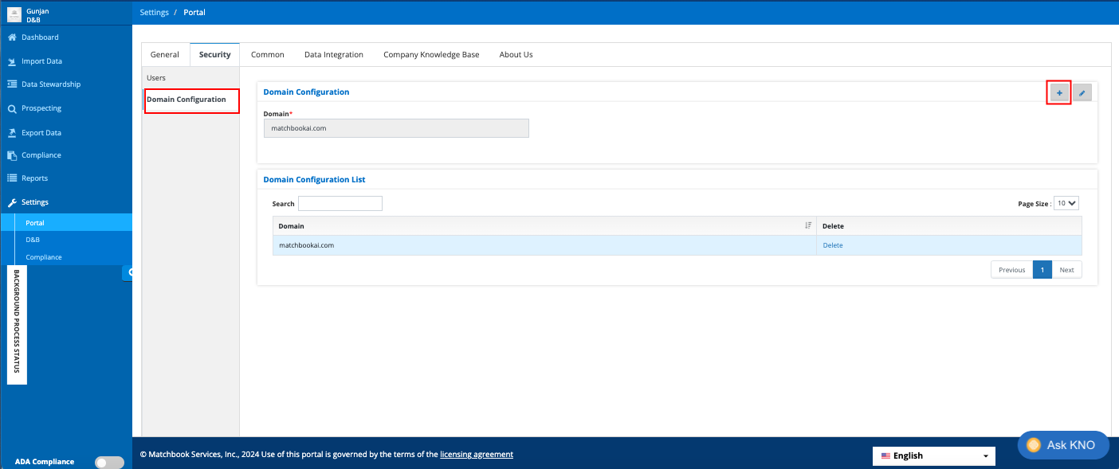Open the Company Knowledge Base tab
Viewport: 1119px width, 469px height.
(x=431, y=55)
